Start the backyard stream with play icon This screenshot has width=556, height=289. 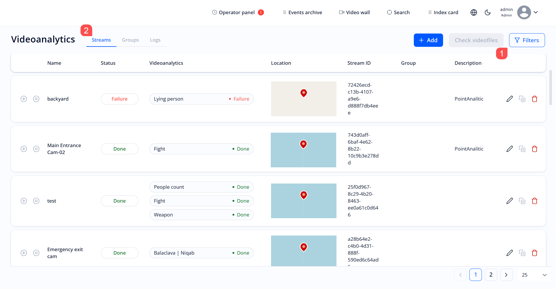pos(24,99)
